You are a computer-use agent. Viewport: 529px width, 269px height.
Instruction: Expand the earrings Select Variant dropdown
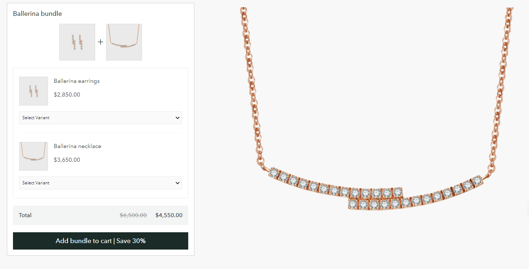pos(100,118)
